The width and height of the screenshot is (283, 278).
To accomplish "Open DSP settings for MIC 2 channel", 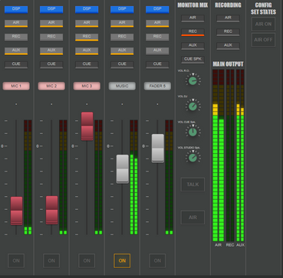I will [51, 9].
